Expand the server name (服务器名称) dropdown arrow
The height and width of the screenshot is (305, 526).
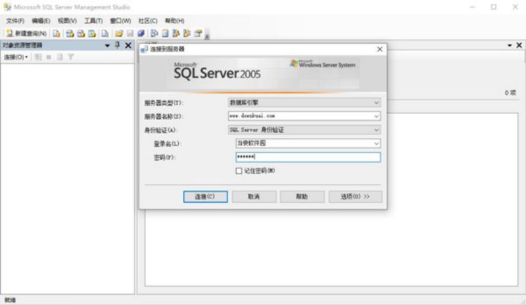pyautogui.click(x=376, y=116)
